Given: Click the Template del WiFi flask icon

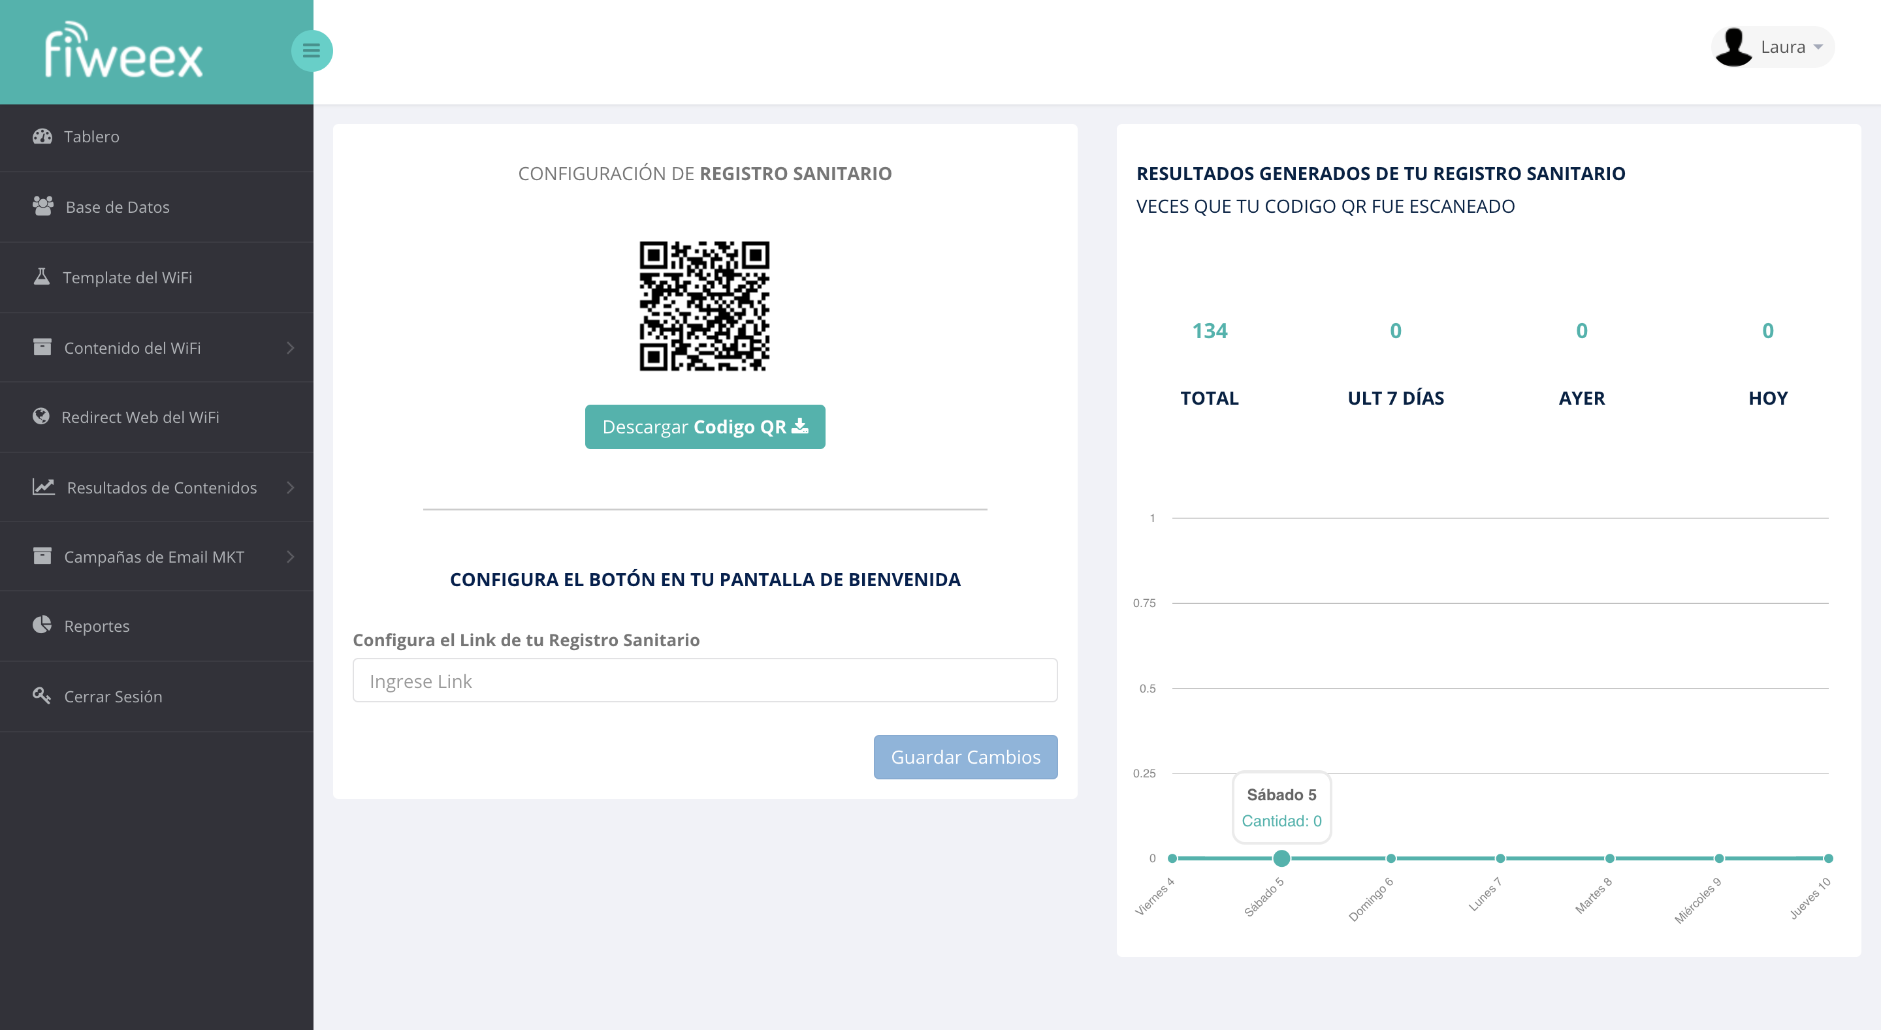Looking at the screenshot, I should (x=42, y=277).
